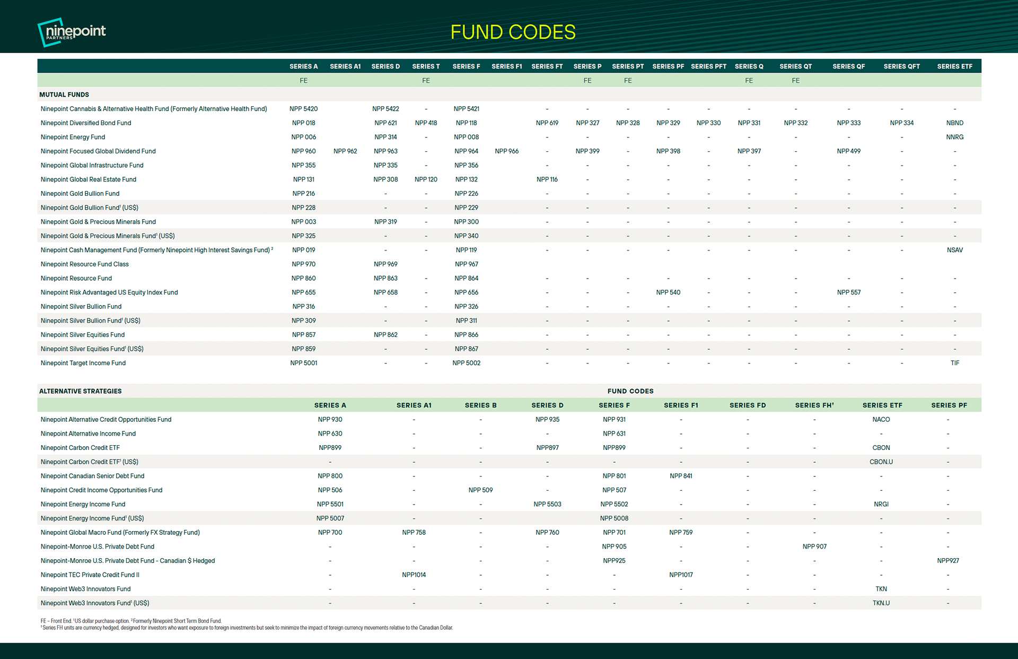Click code NPP 966
1018x659 pixels.
point(506,151)
